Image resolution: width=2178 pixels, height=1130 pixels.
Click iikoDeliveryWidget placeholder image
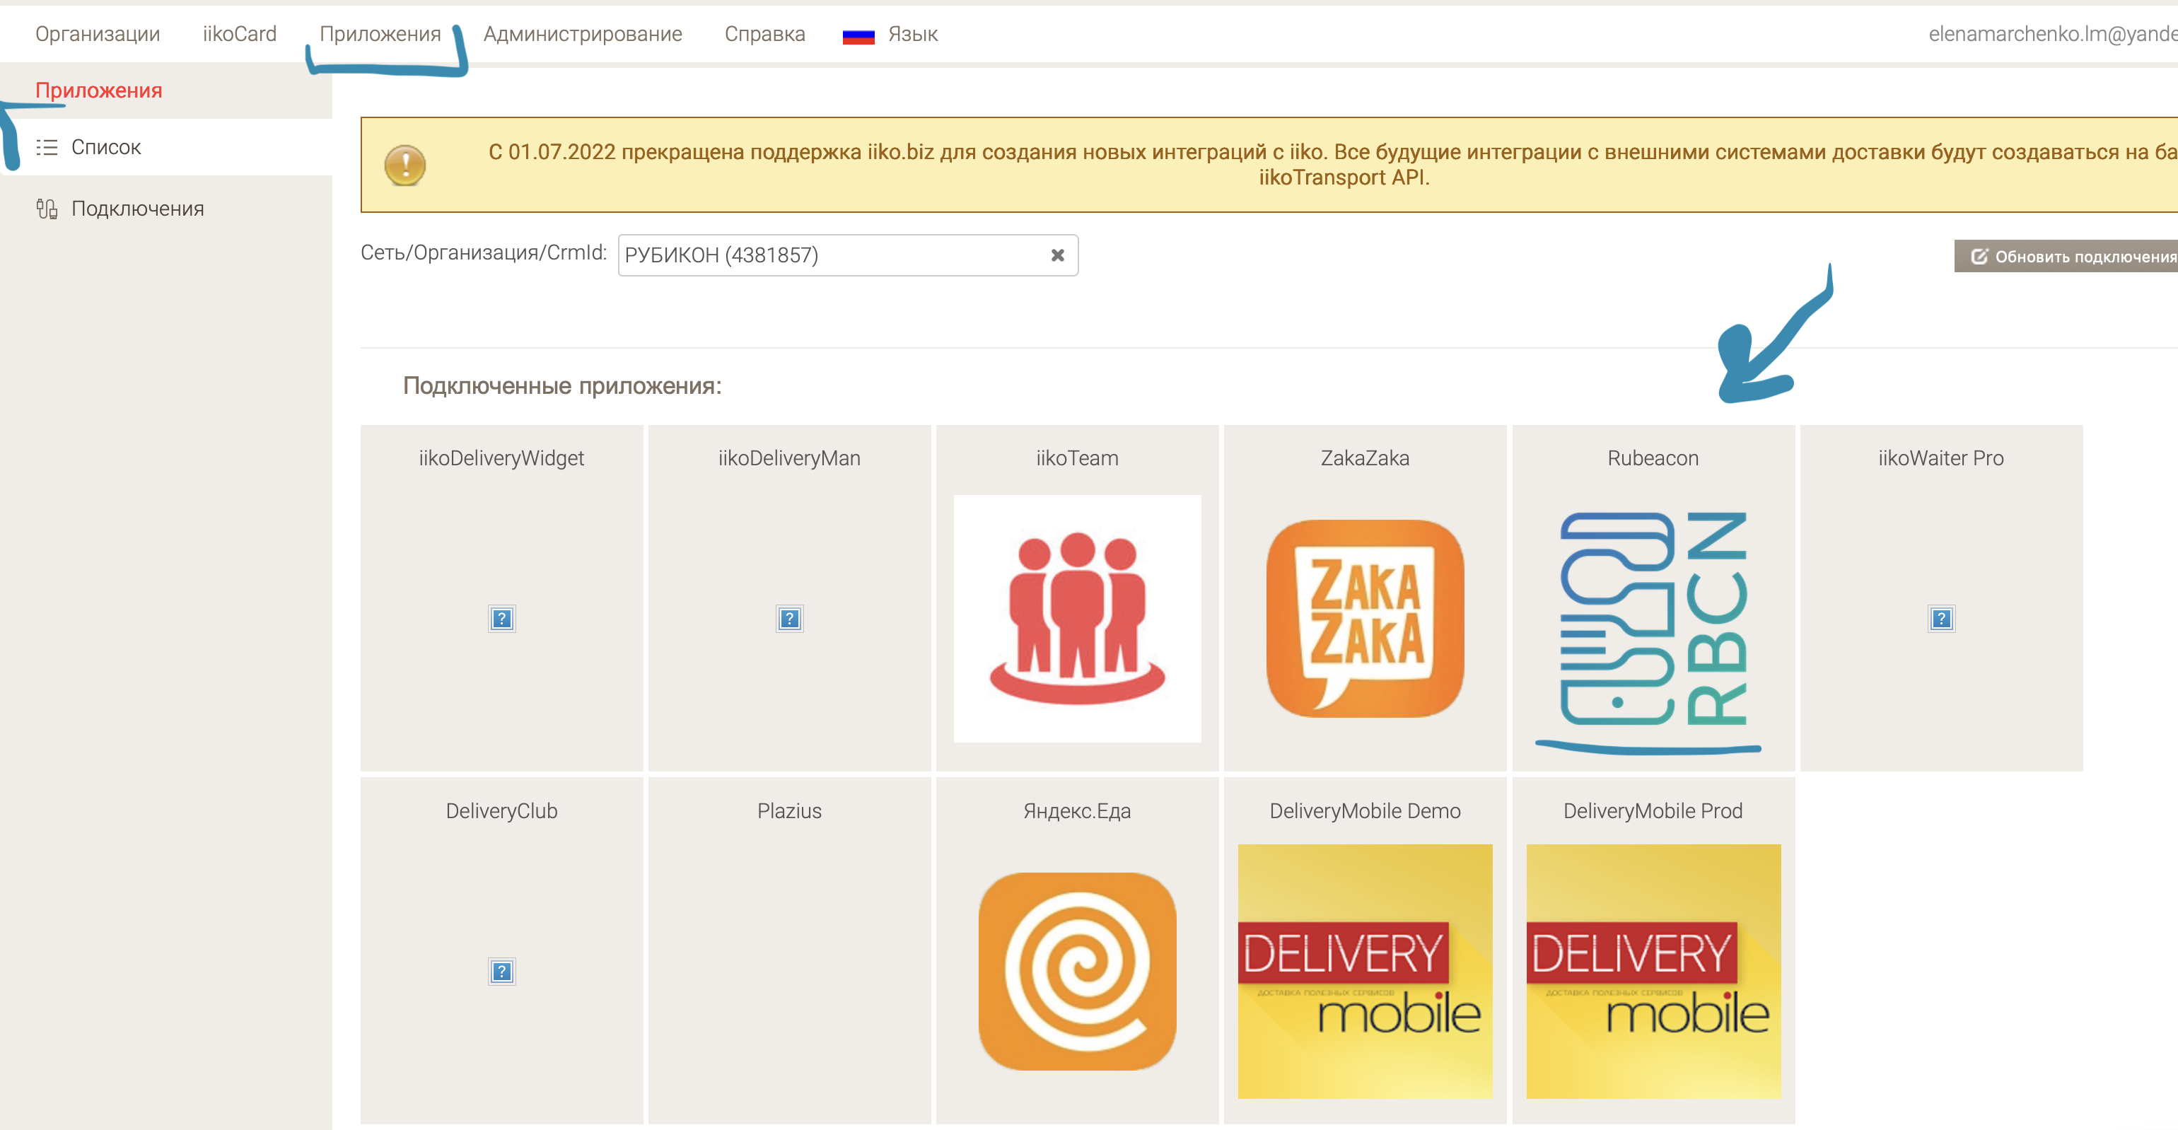click(x=501, y=619)
